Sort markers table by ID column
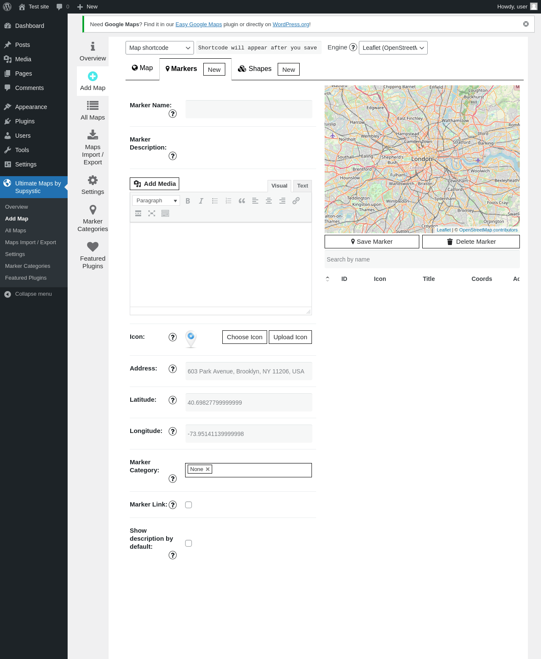Viewport: 541px width, 659px height. (344, 279)
